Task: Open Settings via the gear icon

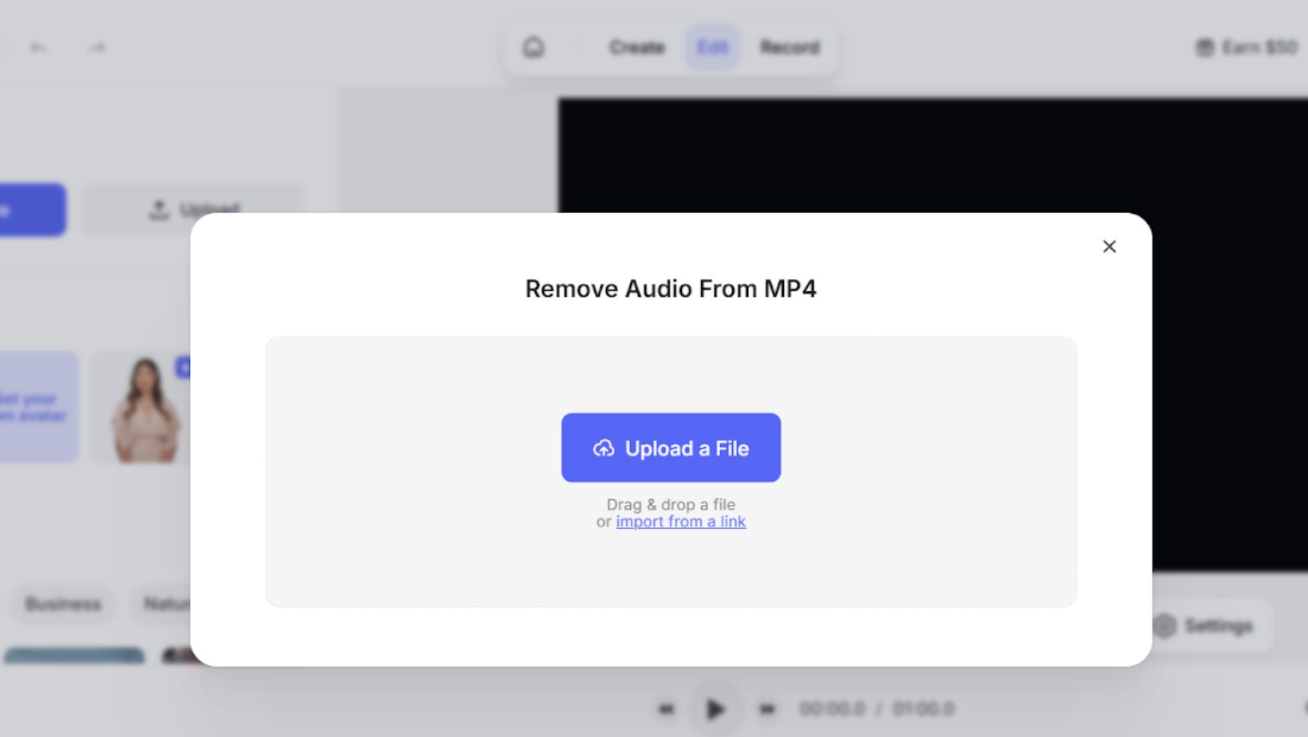Action: 1165,626
